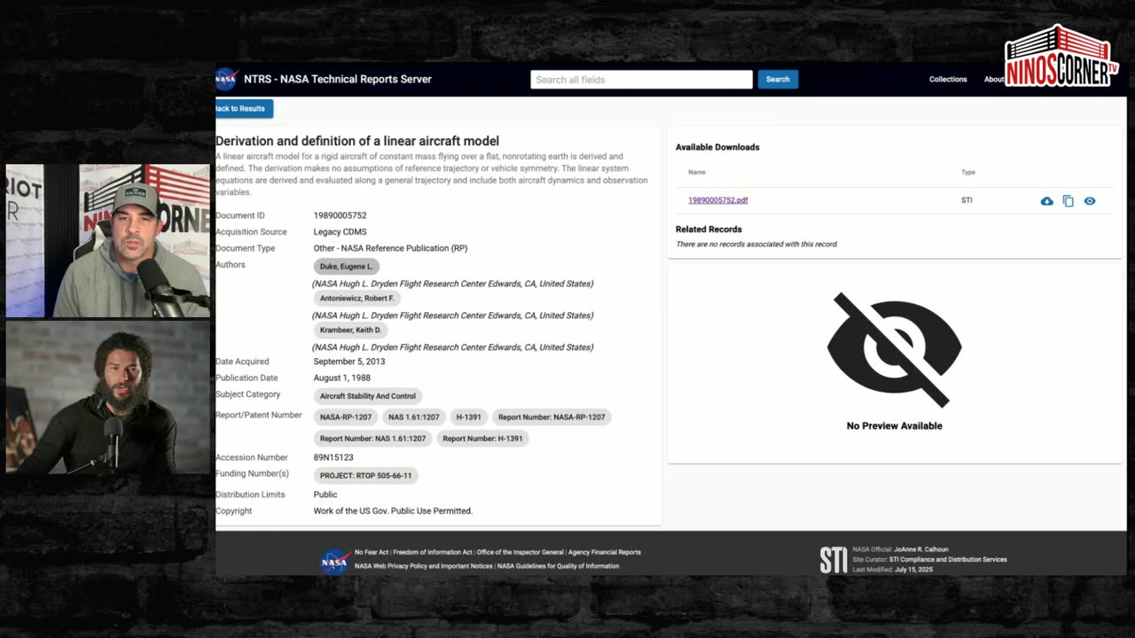Click Report Number: NAS 1.61:1207 chip
The image size is (1135, 638).
372,438
